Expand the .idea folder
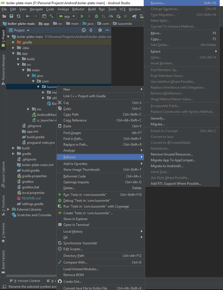Image resolution: width=223 pixels, height=290 pixels. click(13, 48)
